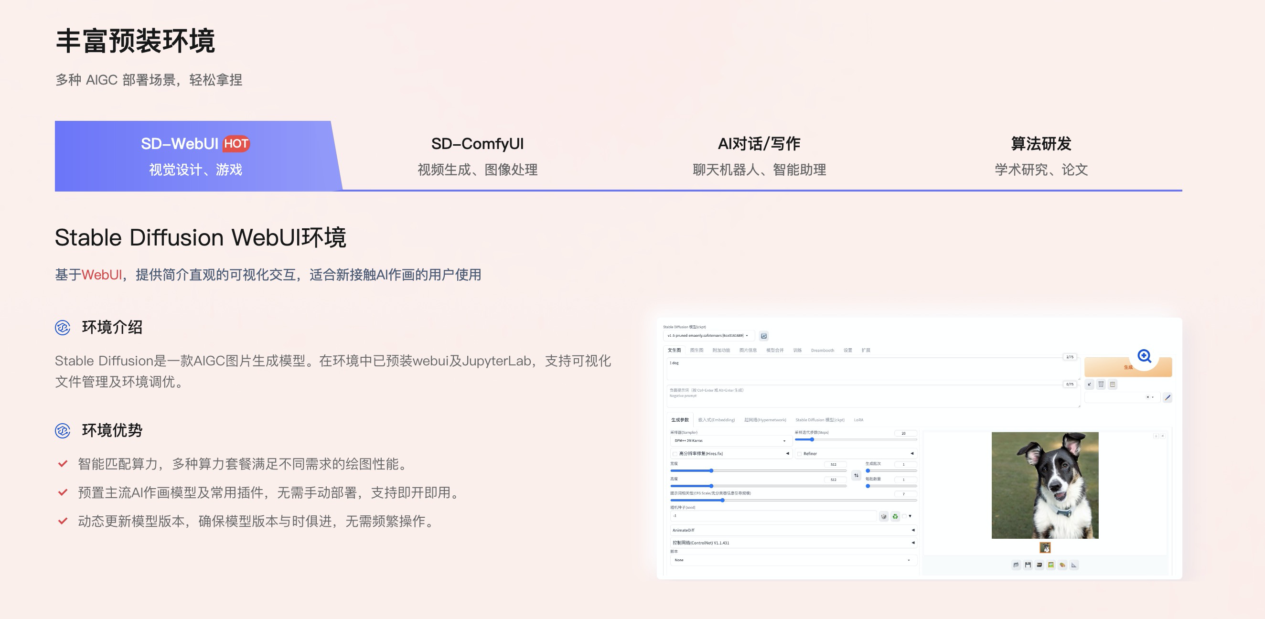Open the Stable Diffusion checkpoint model dropdown
1265x619 pixels.
pyautogui.click(x=708, y=336)
